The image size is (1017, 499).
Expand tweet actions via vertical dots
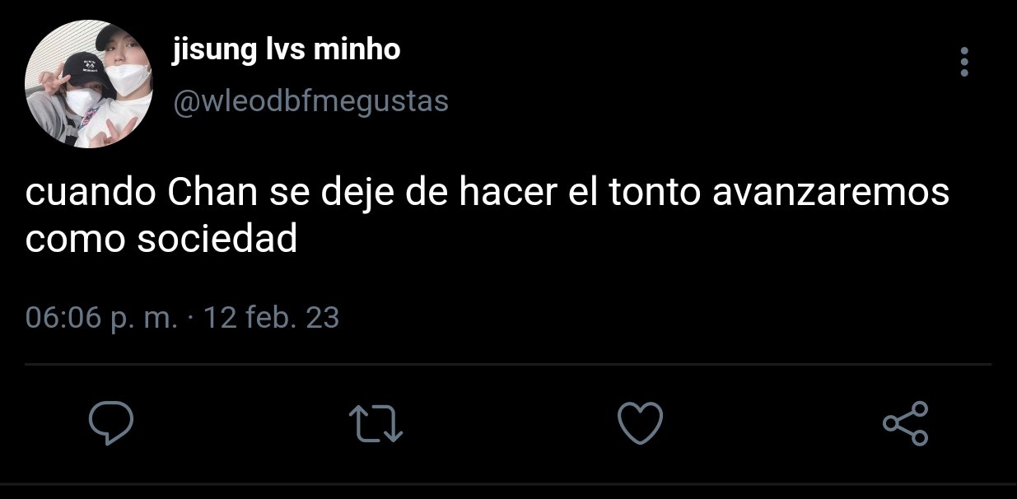[x=964, y=63]
